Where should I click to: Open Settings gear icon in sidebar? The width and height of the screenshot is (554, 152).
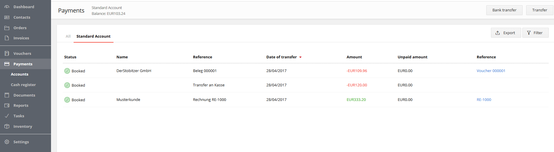point(7,142)
